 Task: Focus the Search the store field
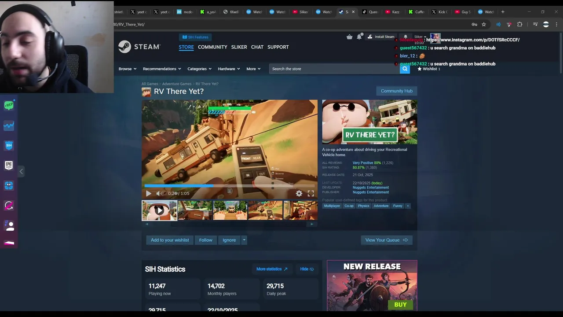(335, 69)
